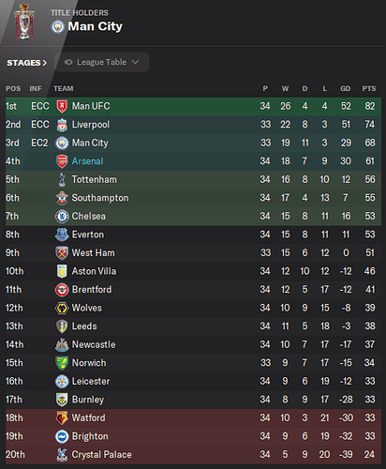Viewport: 386px width, 469px height.
Task: Click the Liverpool club crest icon
Action: click(62, 125)
